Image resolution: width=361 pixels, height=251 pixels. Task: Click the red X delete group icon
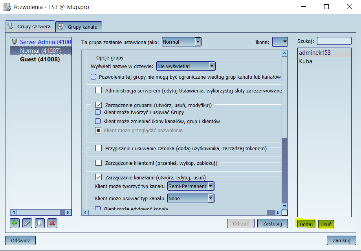[52, 223]
